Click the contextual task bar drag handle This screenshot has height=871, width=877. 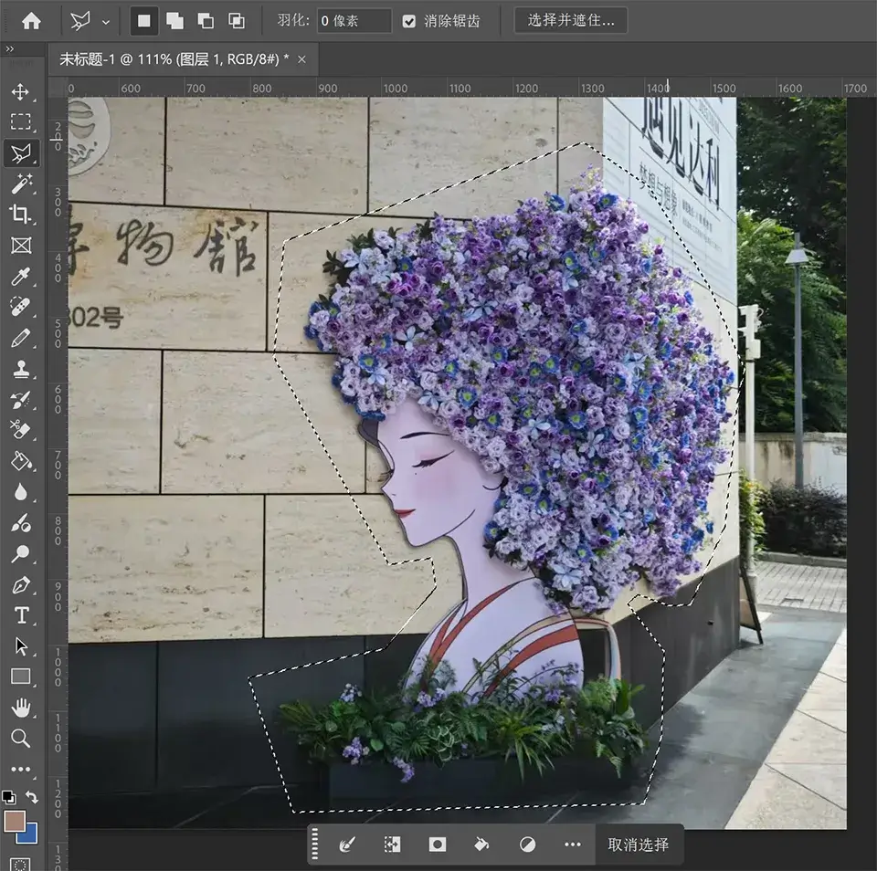click(314, 845)
